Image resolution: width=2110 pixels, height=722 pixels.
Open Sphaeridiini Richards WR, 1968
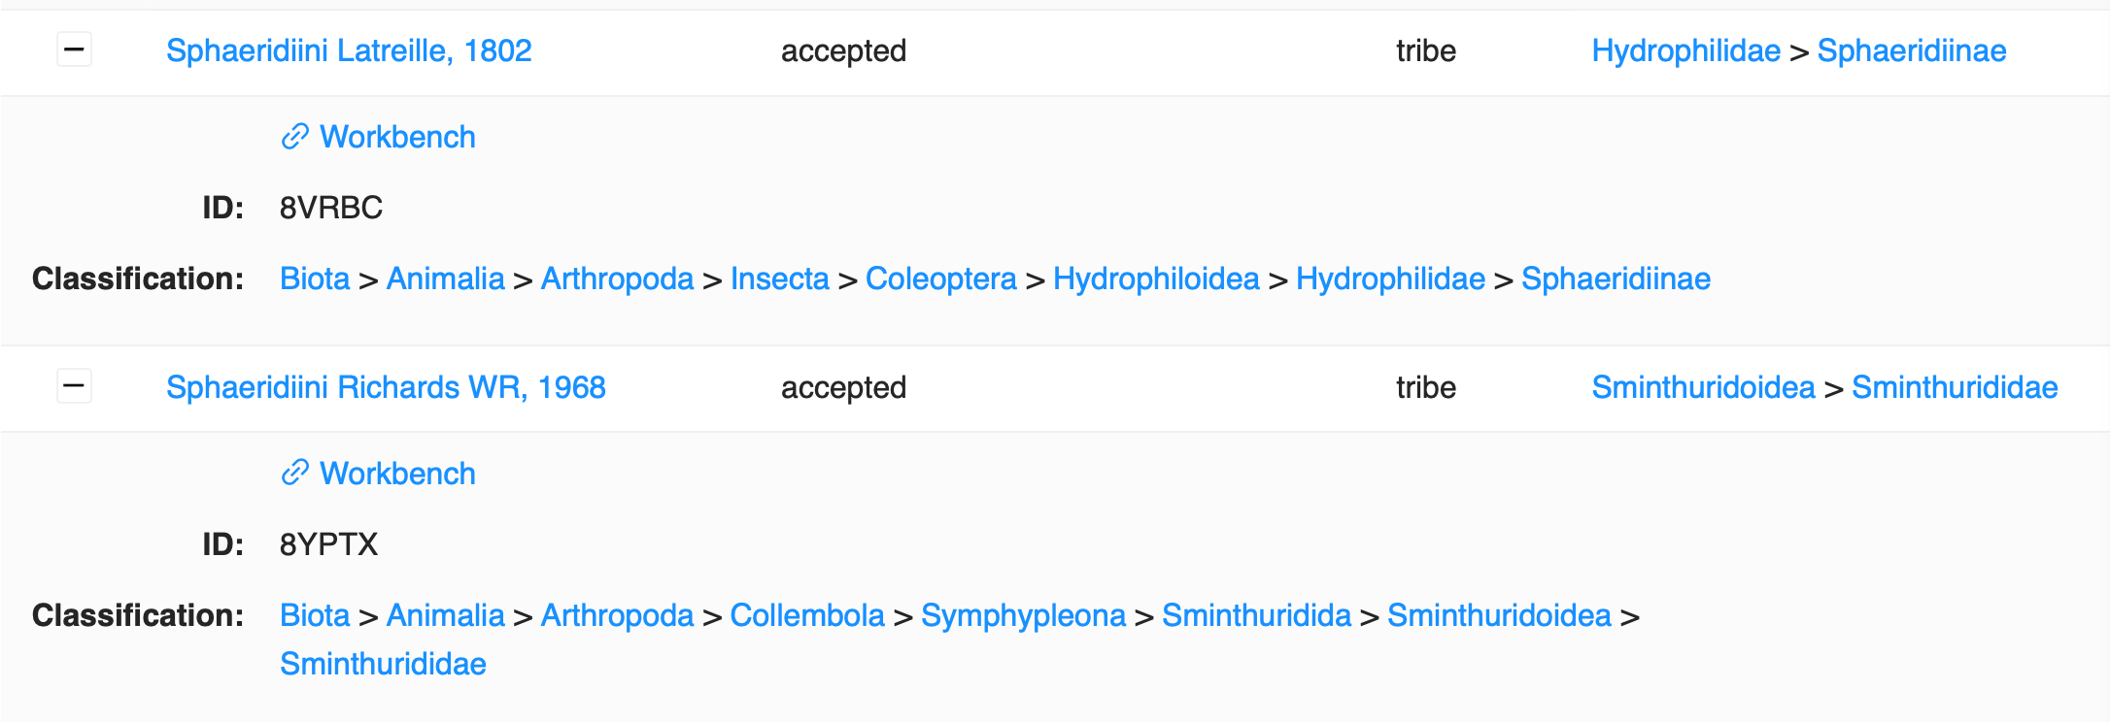(386, 386)
